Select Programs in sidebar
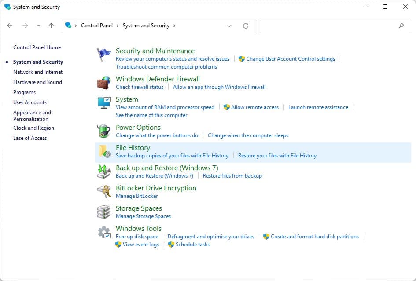Image resolution: width=416 pixels, height=281 pixels. pyautogui.click(x=24, y=92)
